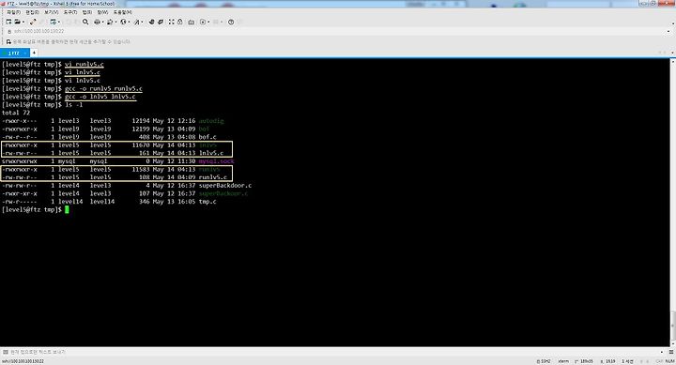Image resolution: width=676 pixels, height=365 pixels.
Task: Expand the script icon dropdown arrow
Action: click(x=208, y=22)
